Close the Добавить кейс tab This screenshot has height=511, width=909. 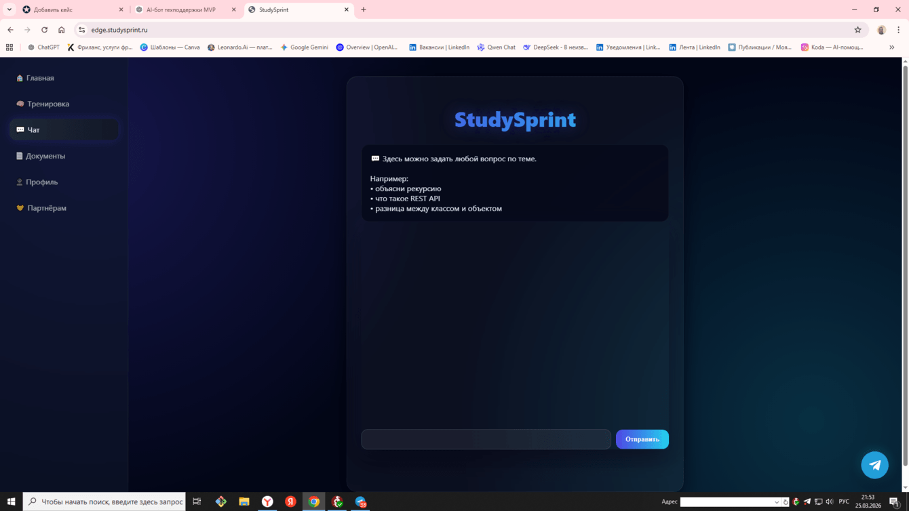click(121, 9)
